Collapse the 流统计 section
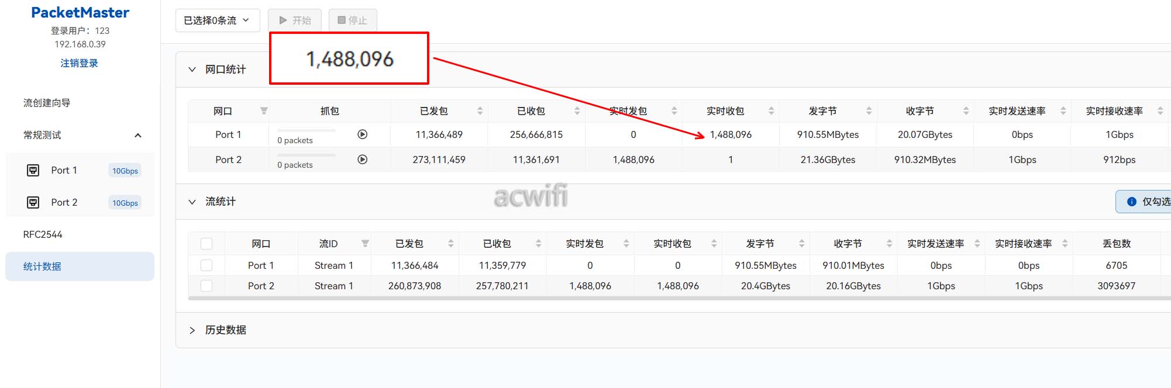 192,202
